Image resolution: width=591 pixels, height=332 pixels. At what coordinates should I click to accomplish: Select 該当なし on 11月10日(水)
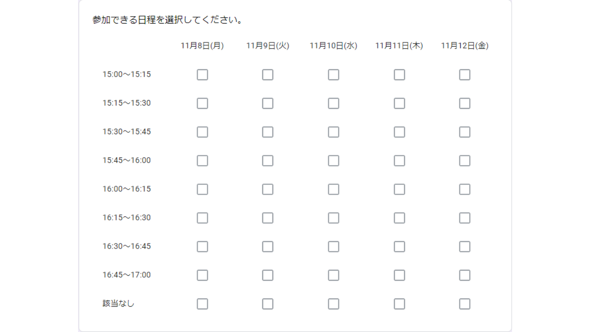point(333,304)
